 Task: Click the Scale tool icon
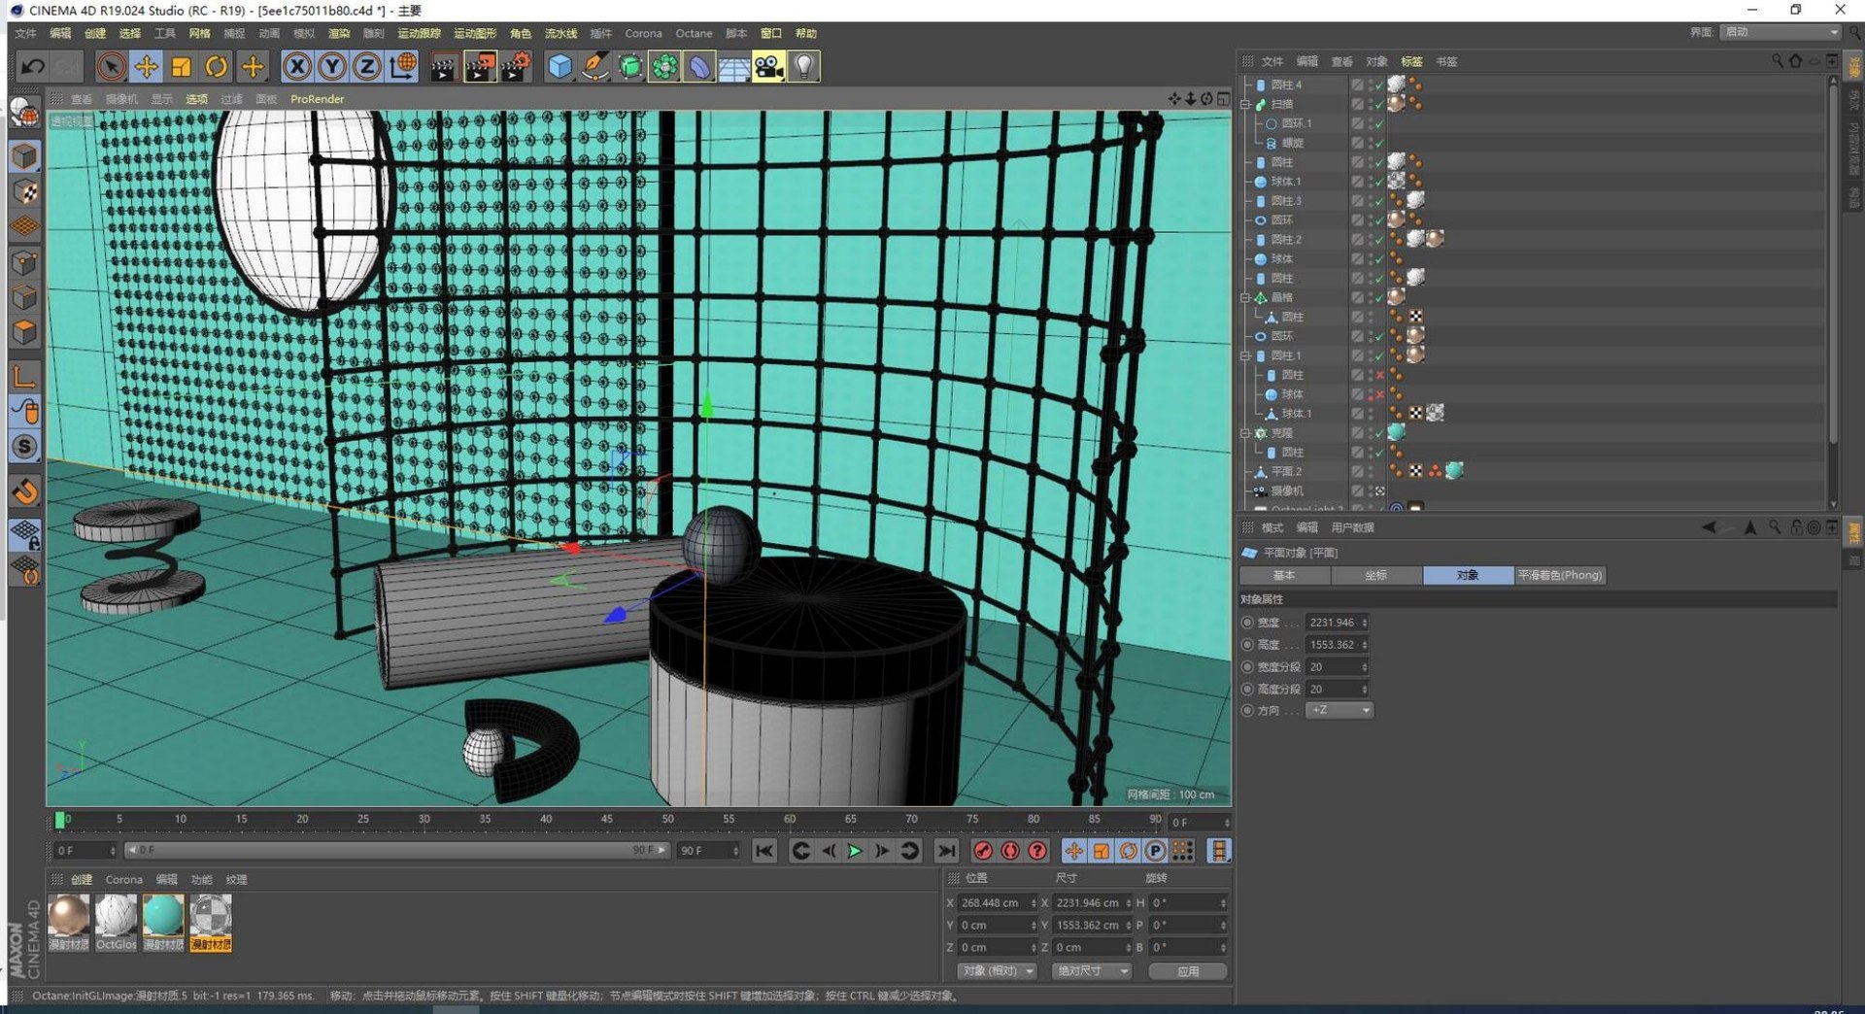tap(181, 67)
